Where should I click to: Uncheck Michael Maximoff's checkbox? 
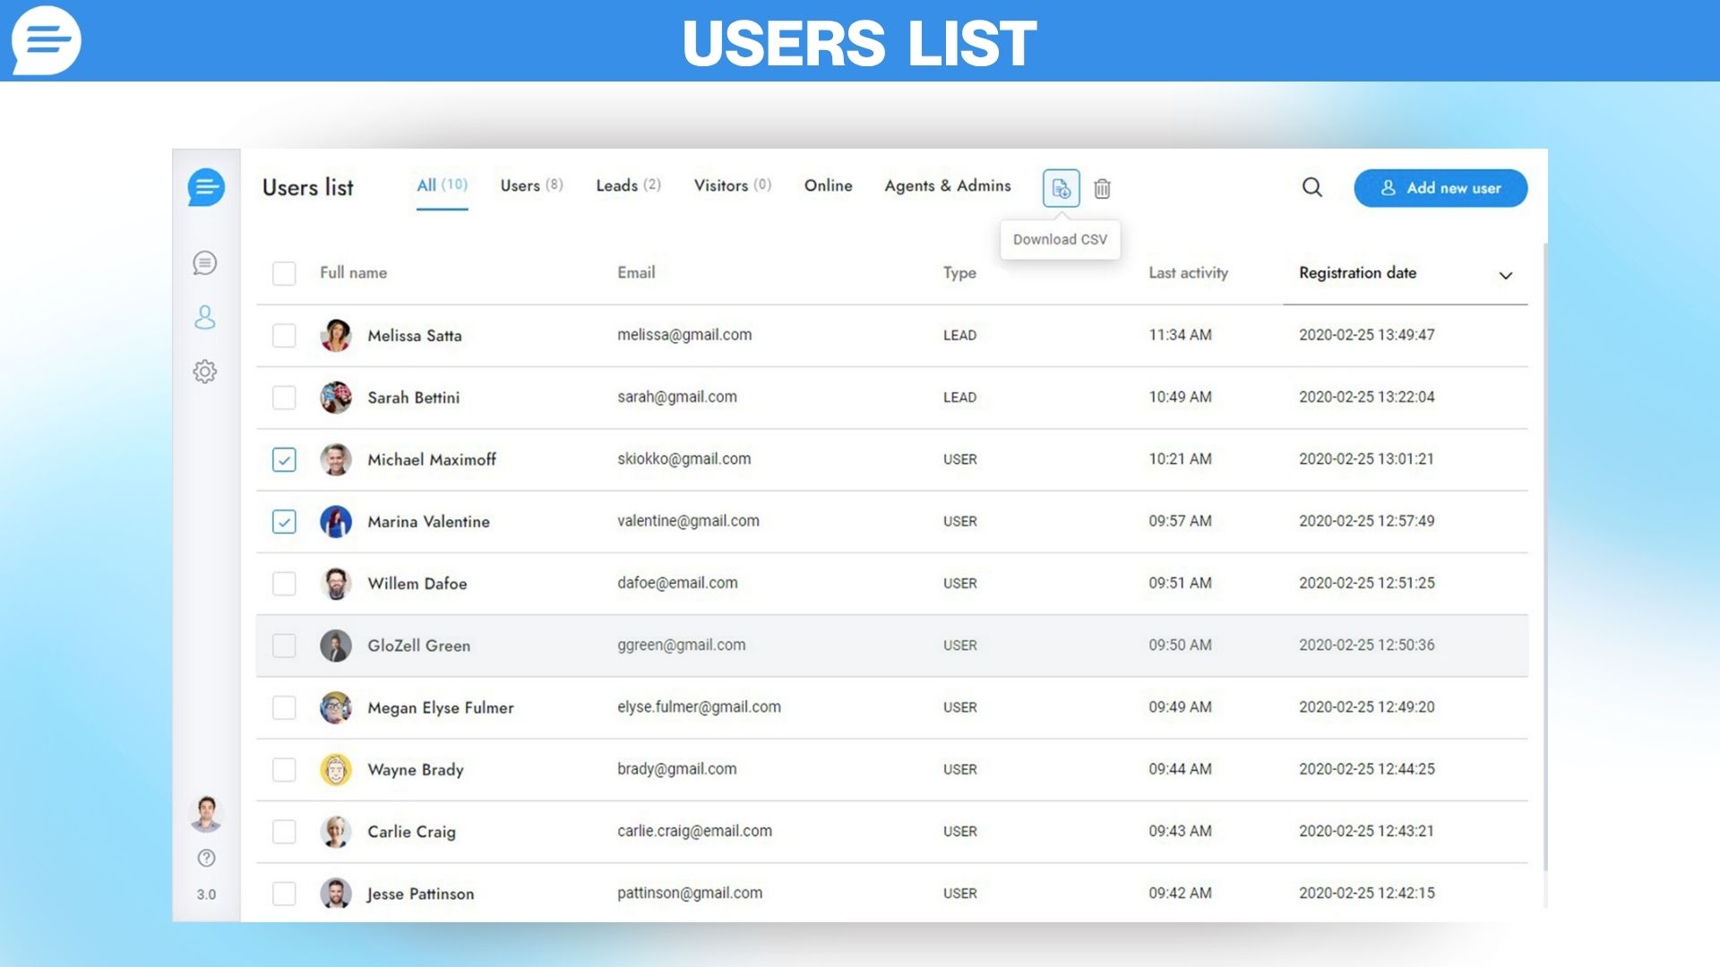pyautogui.click(x=284, y=459)
